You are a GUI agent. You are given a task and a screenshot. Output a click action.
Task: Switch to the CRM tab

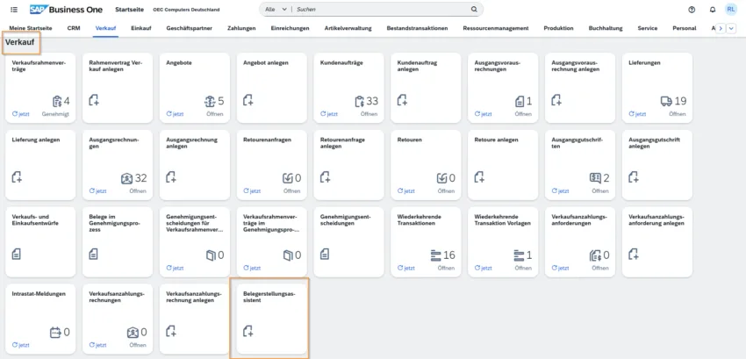[x=74, y=28]
